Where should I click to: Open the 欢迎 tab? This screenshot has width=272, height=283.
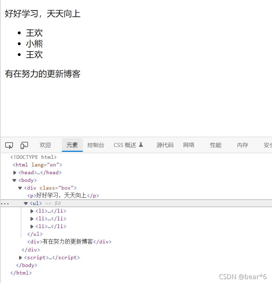[45, 145]
